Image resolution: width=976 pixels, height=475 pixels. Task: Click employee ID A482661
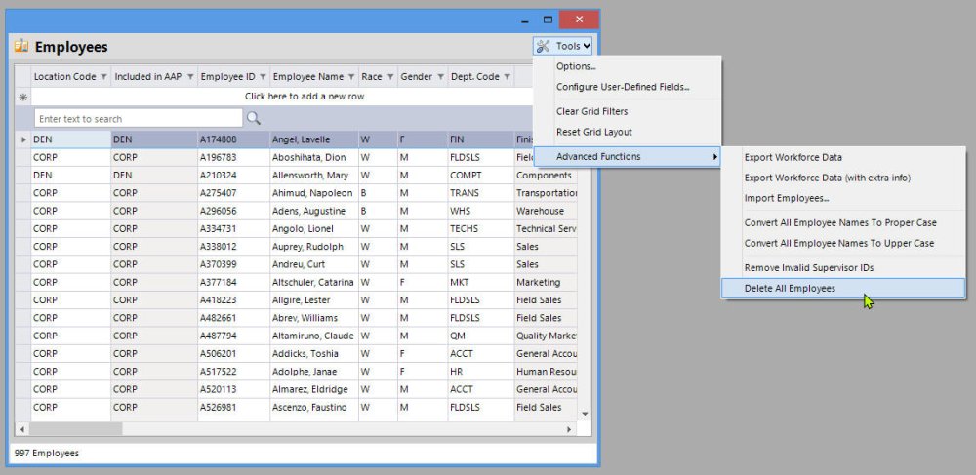233,318
